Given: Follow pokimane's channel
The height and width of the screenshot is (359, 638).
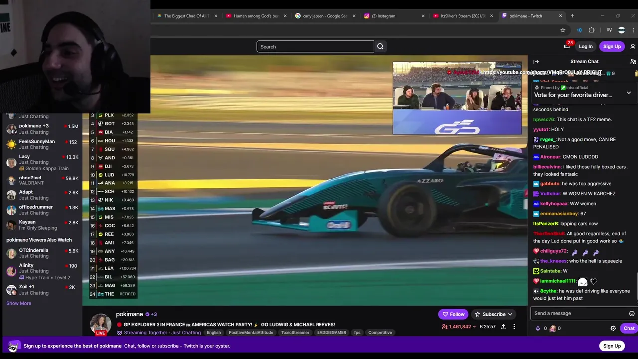Looking at the screenshot, I should [453, 314].
